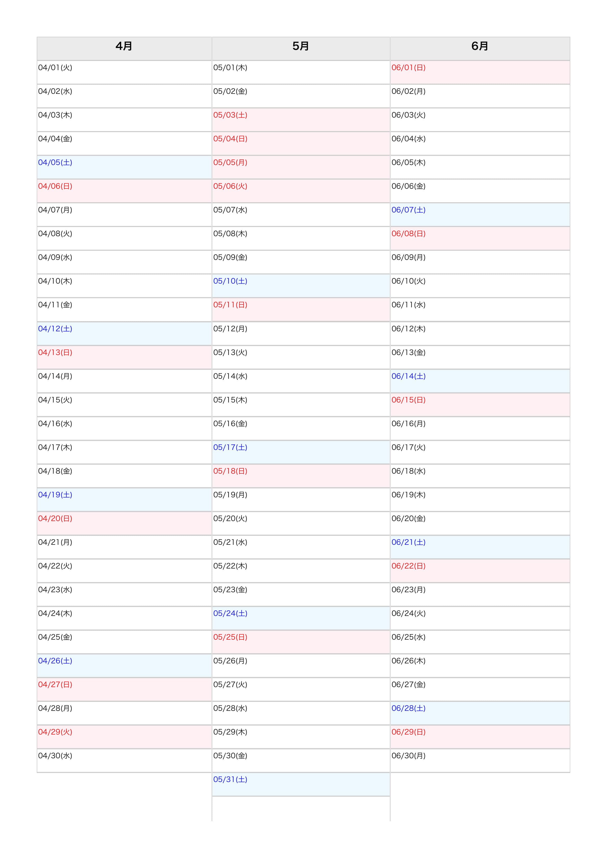This screenshot has width=607, height=858.
Task: Click the 06/01(日) Sunday cell
Action: tap(480, 72)
